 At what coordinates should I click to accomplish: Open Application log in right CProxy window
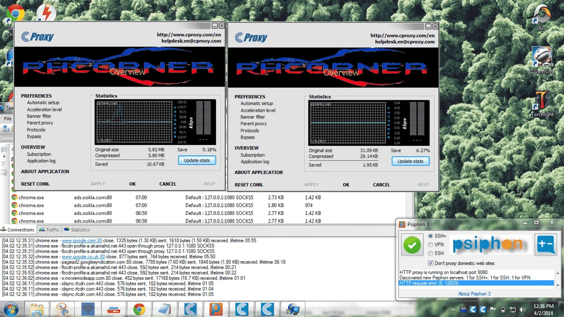pyautogui.click(x=254, y=162)
